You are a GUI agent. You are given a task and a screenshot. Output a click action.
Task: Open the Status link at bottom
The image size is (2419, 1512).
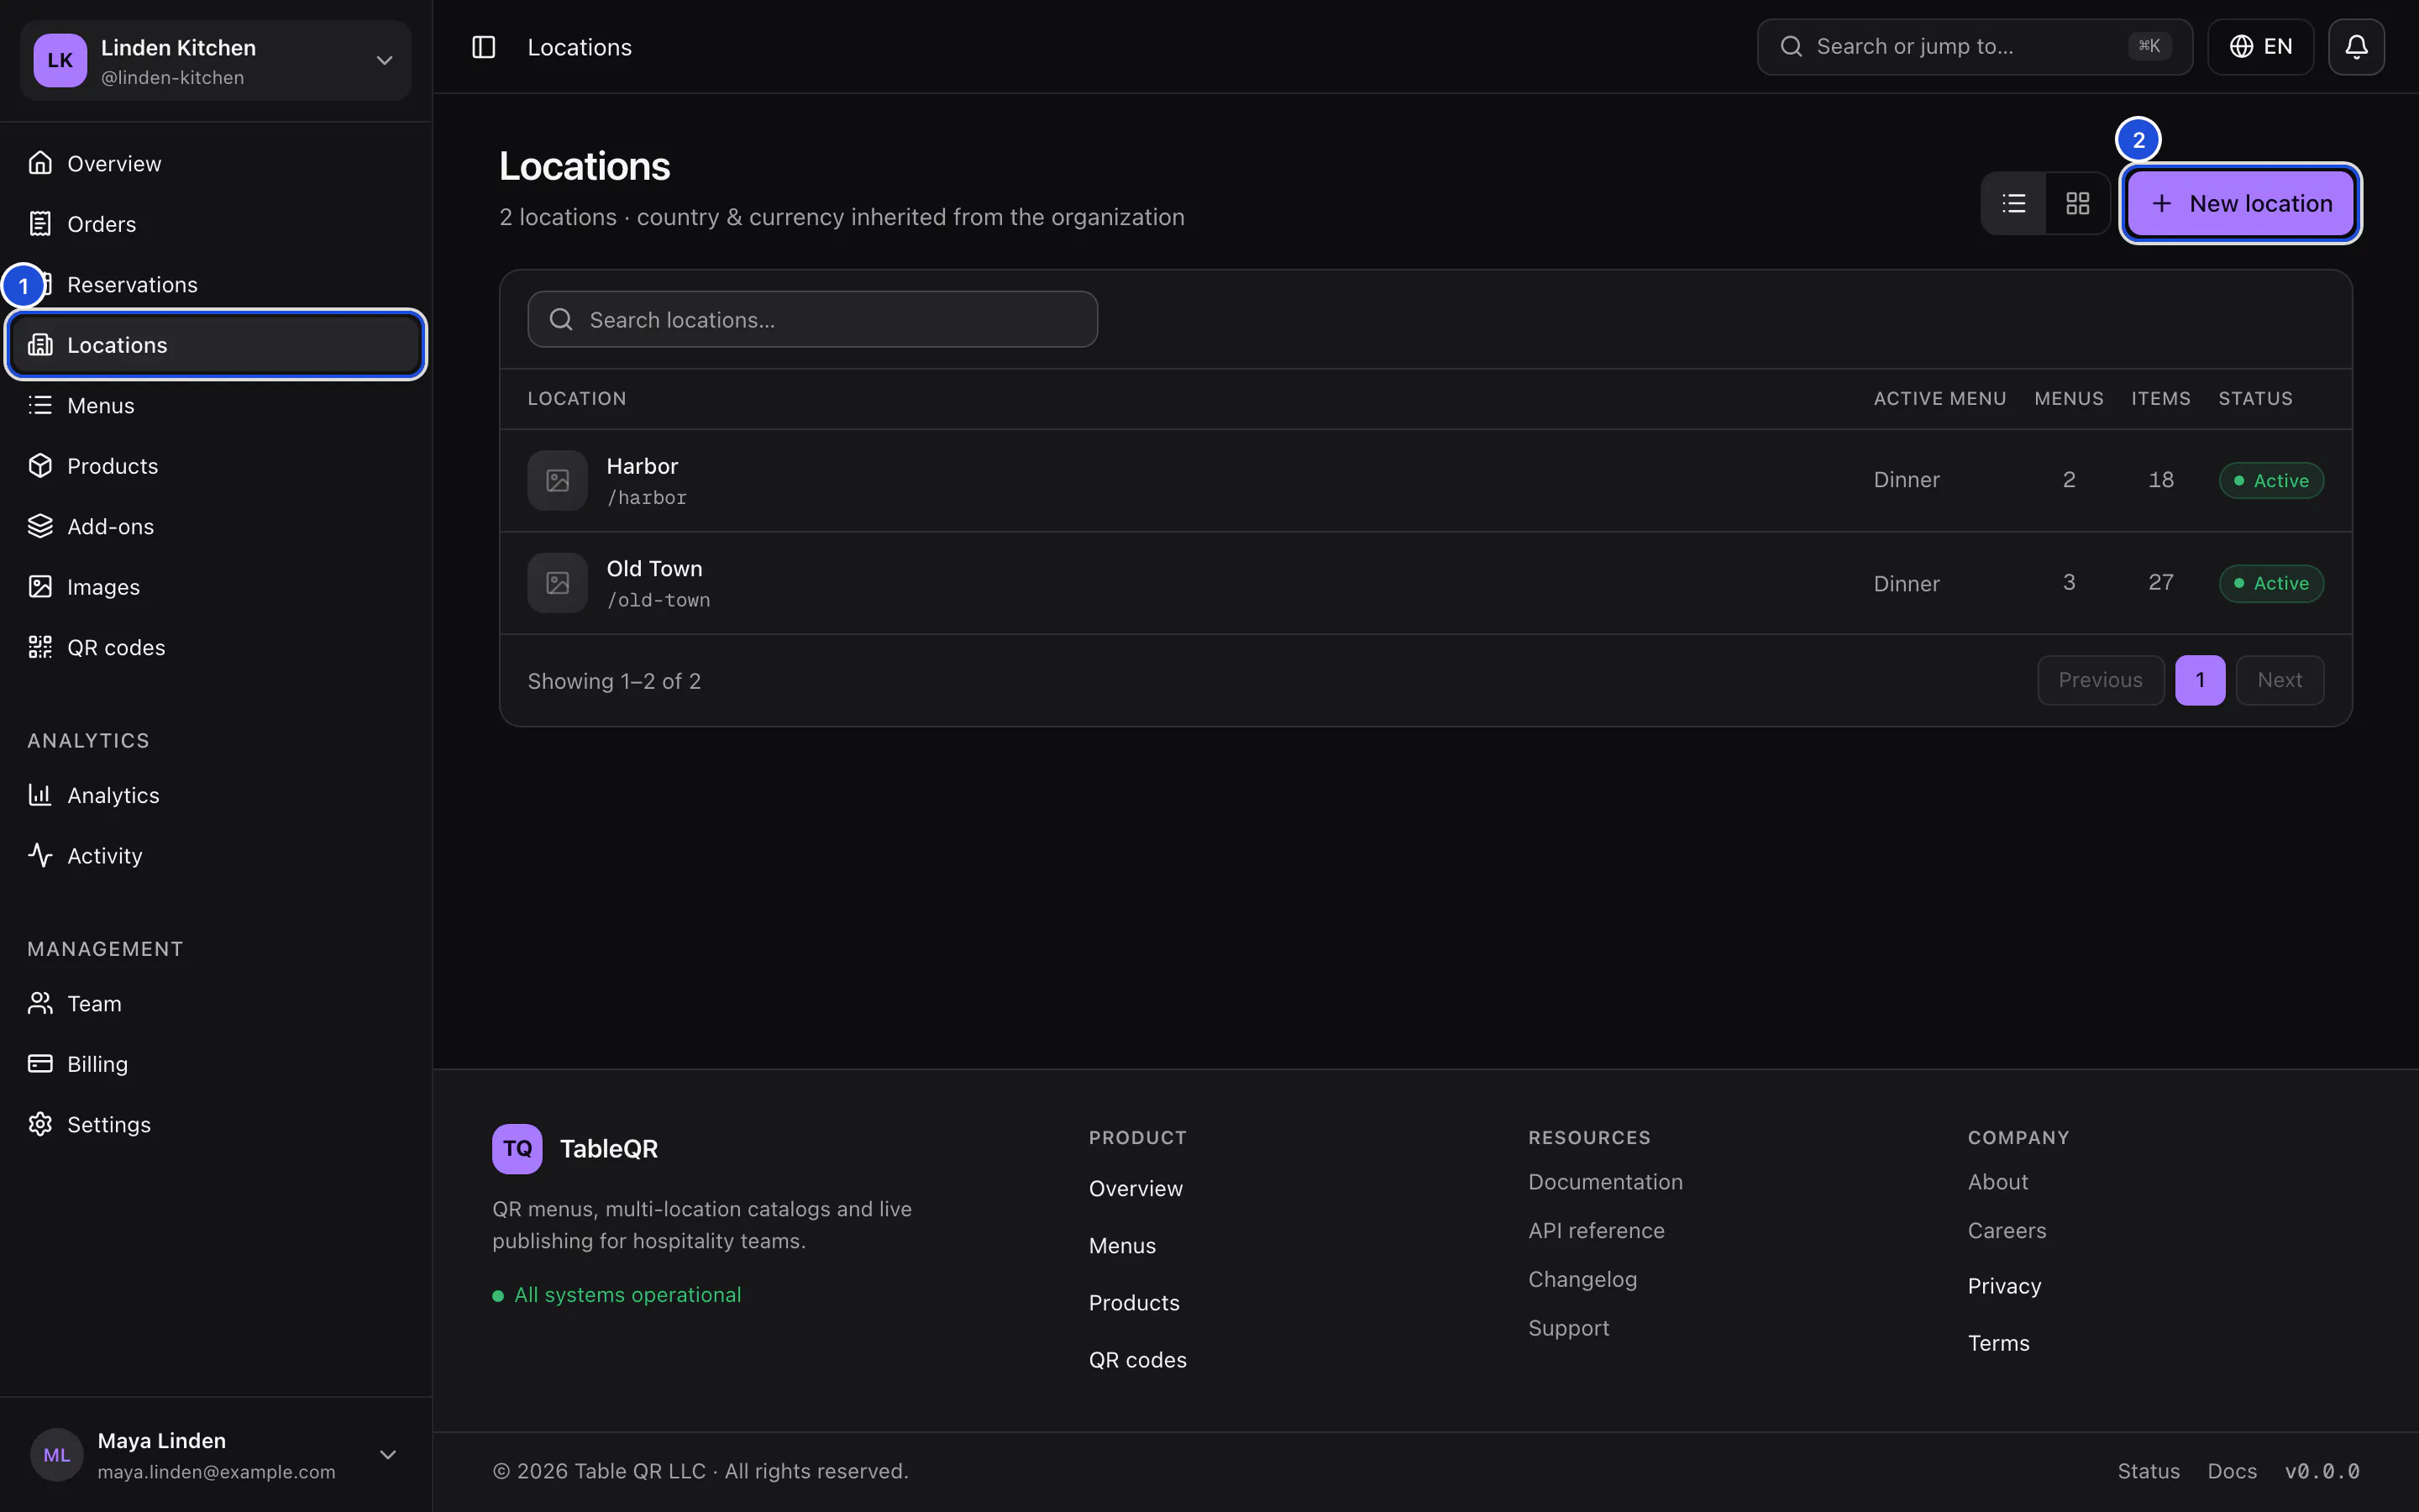(2148, 1471)
